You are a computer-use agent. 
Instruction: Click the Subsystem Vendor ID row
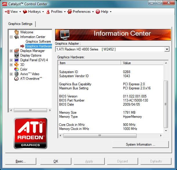111,76
